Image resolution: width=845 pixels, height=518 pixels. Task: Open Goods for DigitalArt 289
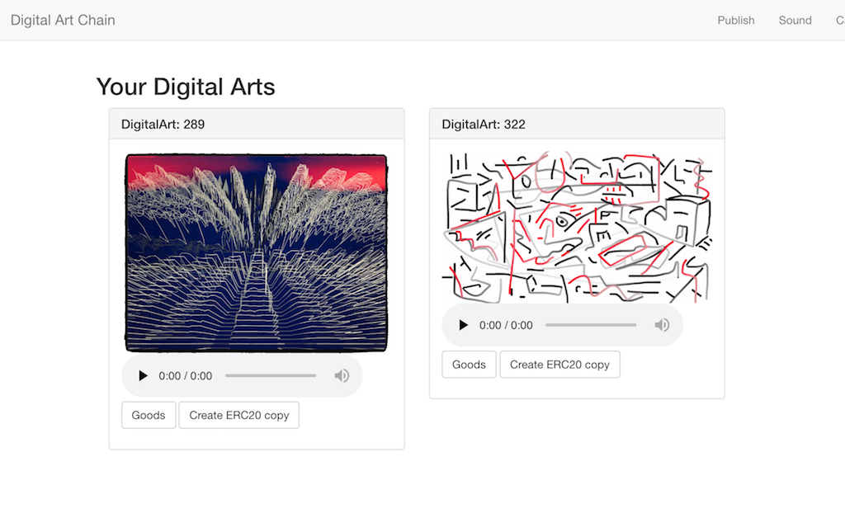click(149, 415)
